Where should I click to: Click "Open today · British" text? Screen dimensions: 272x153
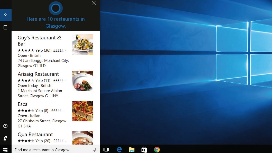[34, 86]
